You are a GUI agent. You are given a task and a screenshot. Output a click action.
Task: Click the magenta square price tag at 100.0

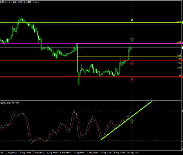[182, 43]
